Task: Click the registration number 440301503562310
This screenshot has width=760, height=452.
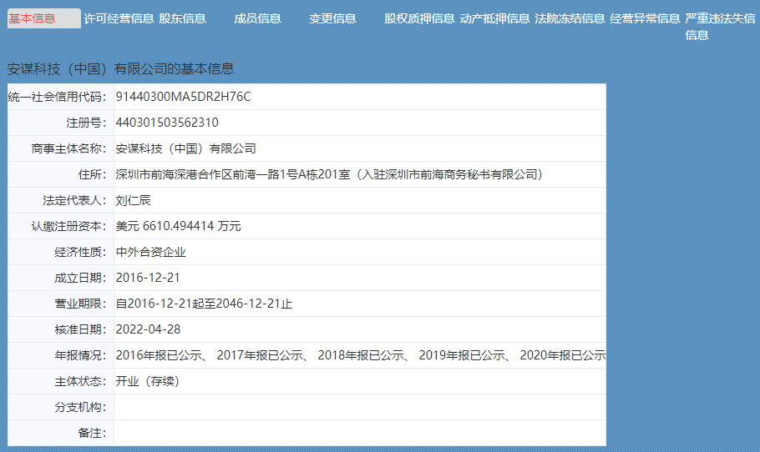Action: tap(167, 123)
